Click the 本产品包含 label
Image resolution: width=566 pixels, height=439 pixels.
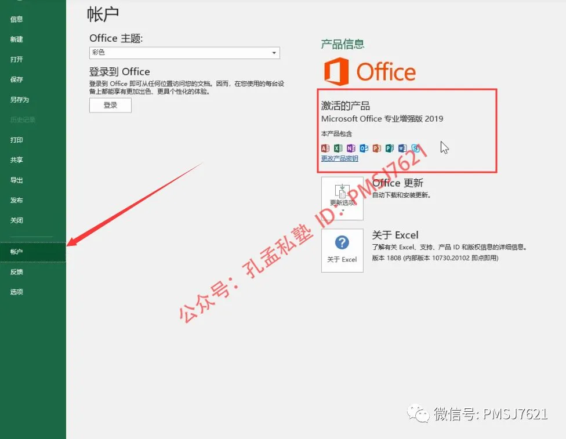[336, 134]
